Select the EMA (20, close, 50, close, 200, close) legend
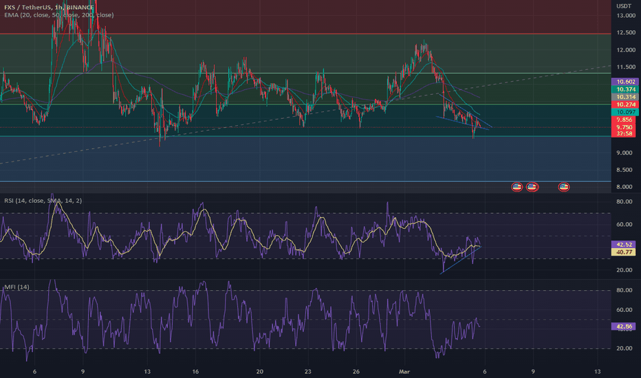This screenshot has height=378, width=641. (x=59, y=14)
